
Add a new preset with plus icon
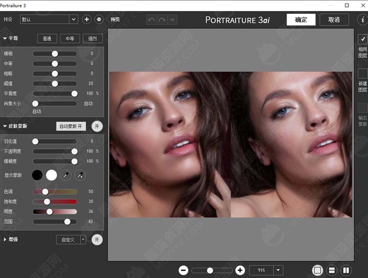click(x=87, y=19)
